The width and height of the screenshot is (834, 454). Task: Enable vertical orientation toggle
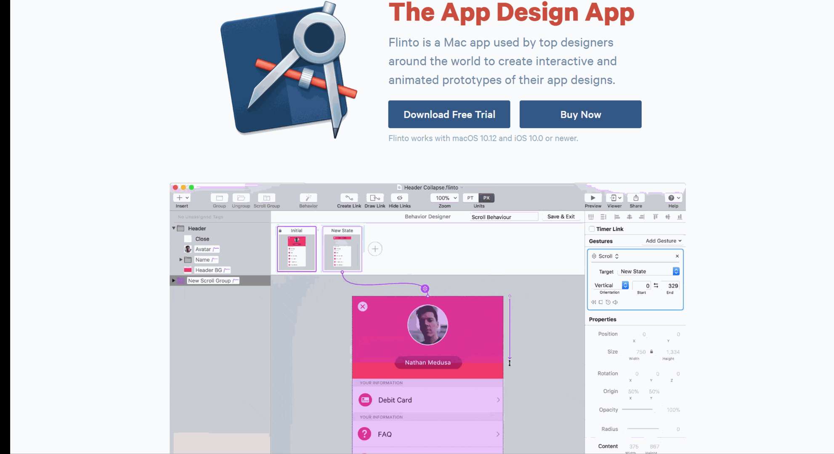[x=625, y=285]
